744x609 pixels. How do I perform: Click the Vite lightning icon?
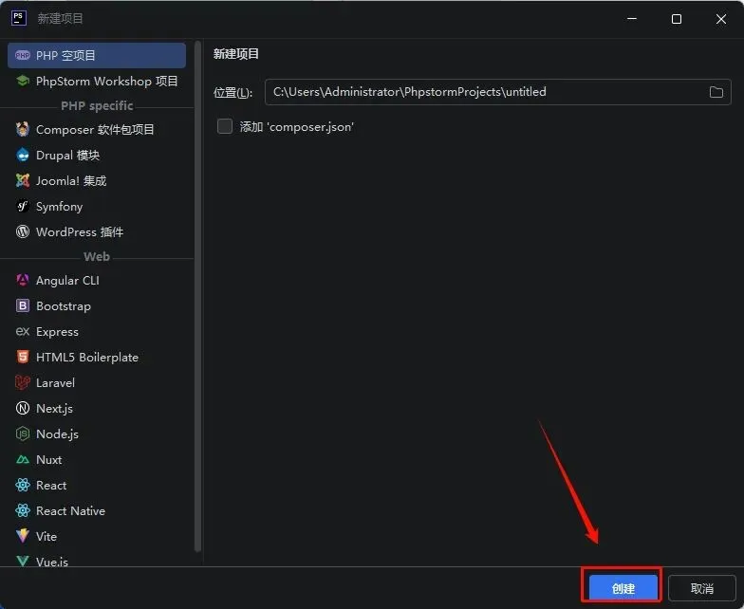(23, 537)
